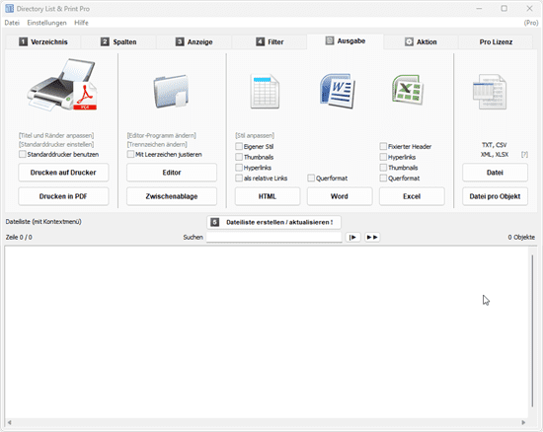
Task: Click the folder editor icon
Action: coord(171,91)
